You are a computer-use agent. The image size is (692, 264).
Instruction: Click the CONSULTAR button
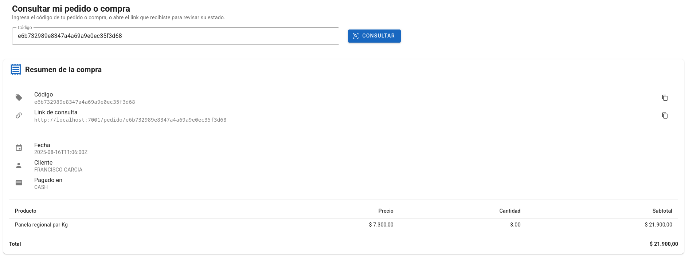[374, 36]
